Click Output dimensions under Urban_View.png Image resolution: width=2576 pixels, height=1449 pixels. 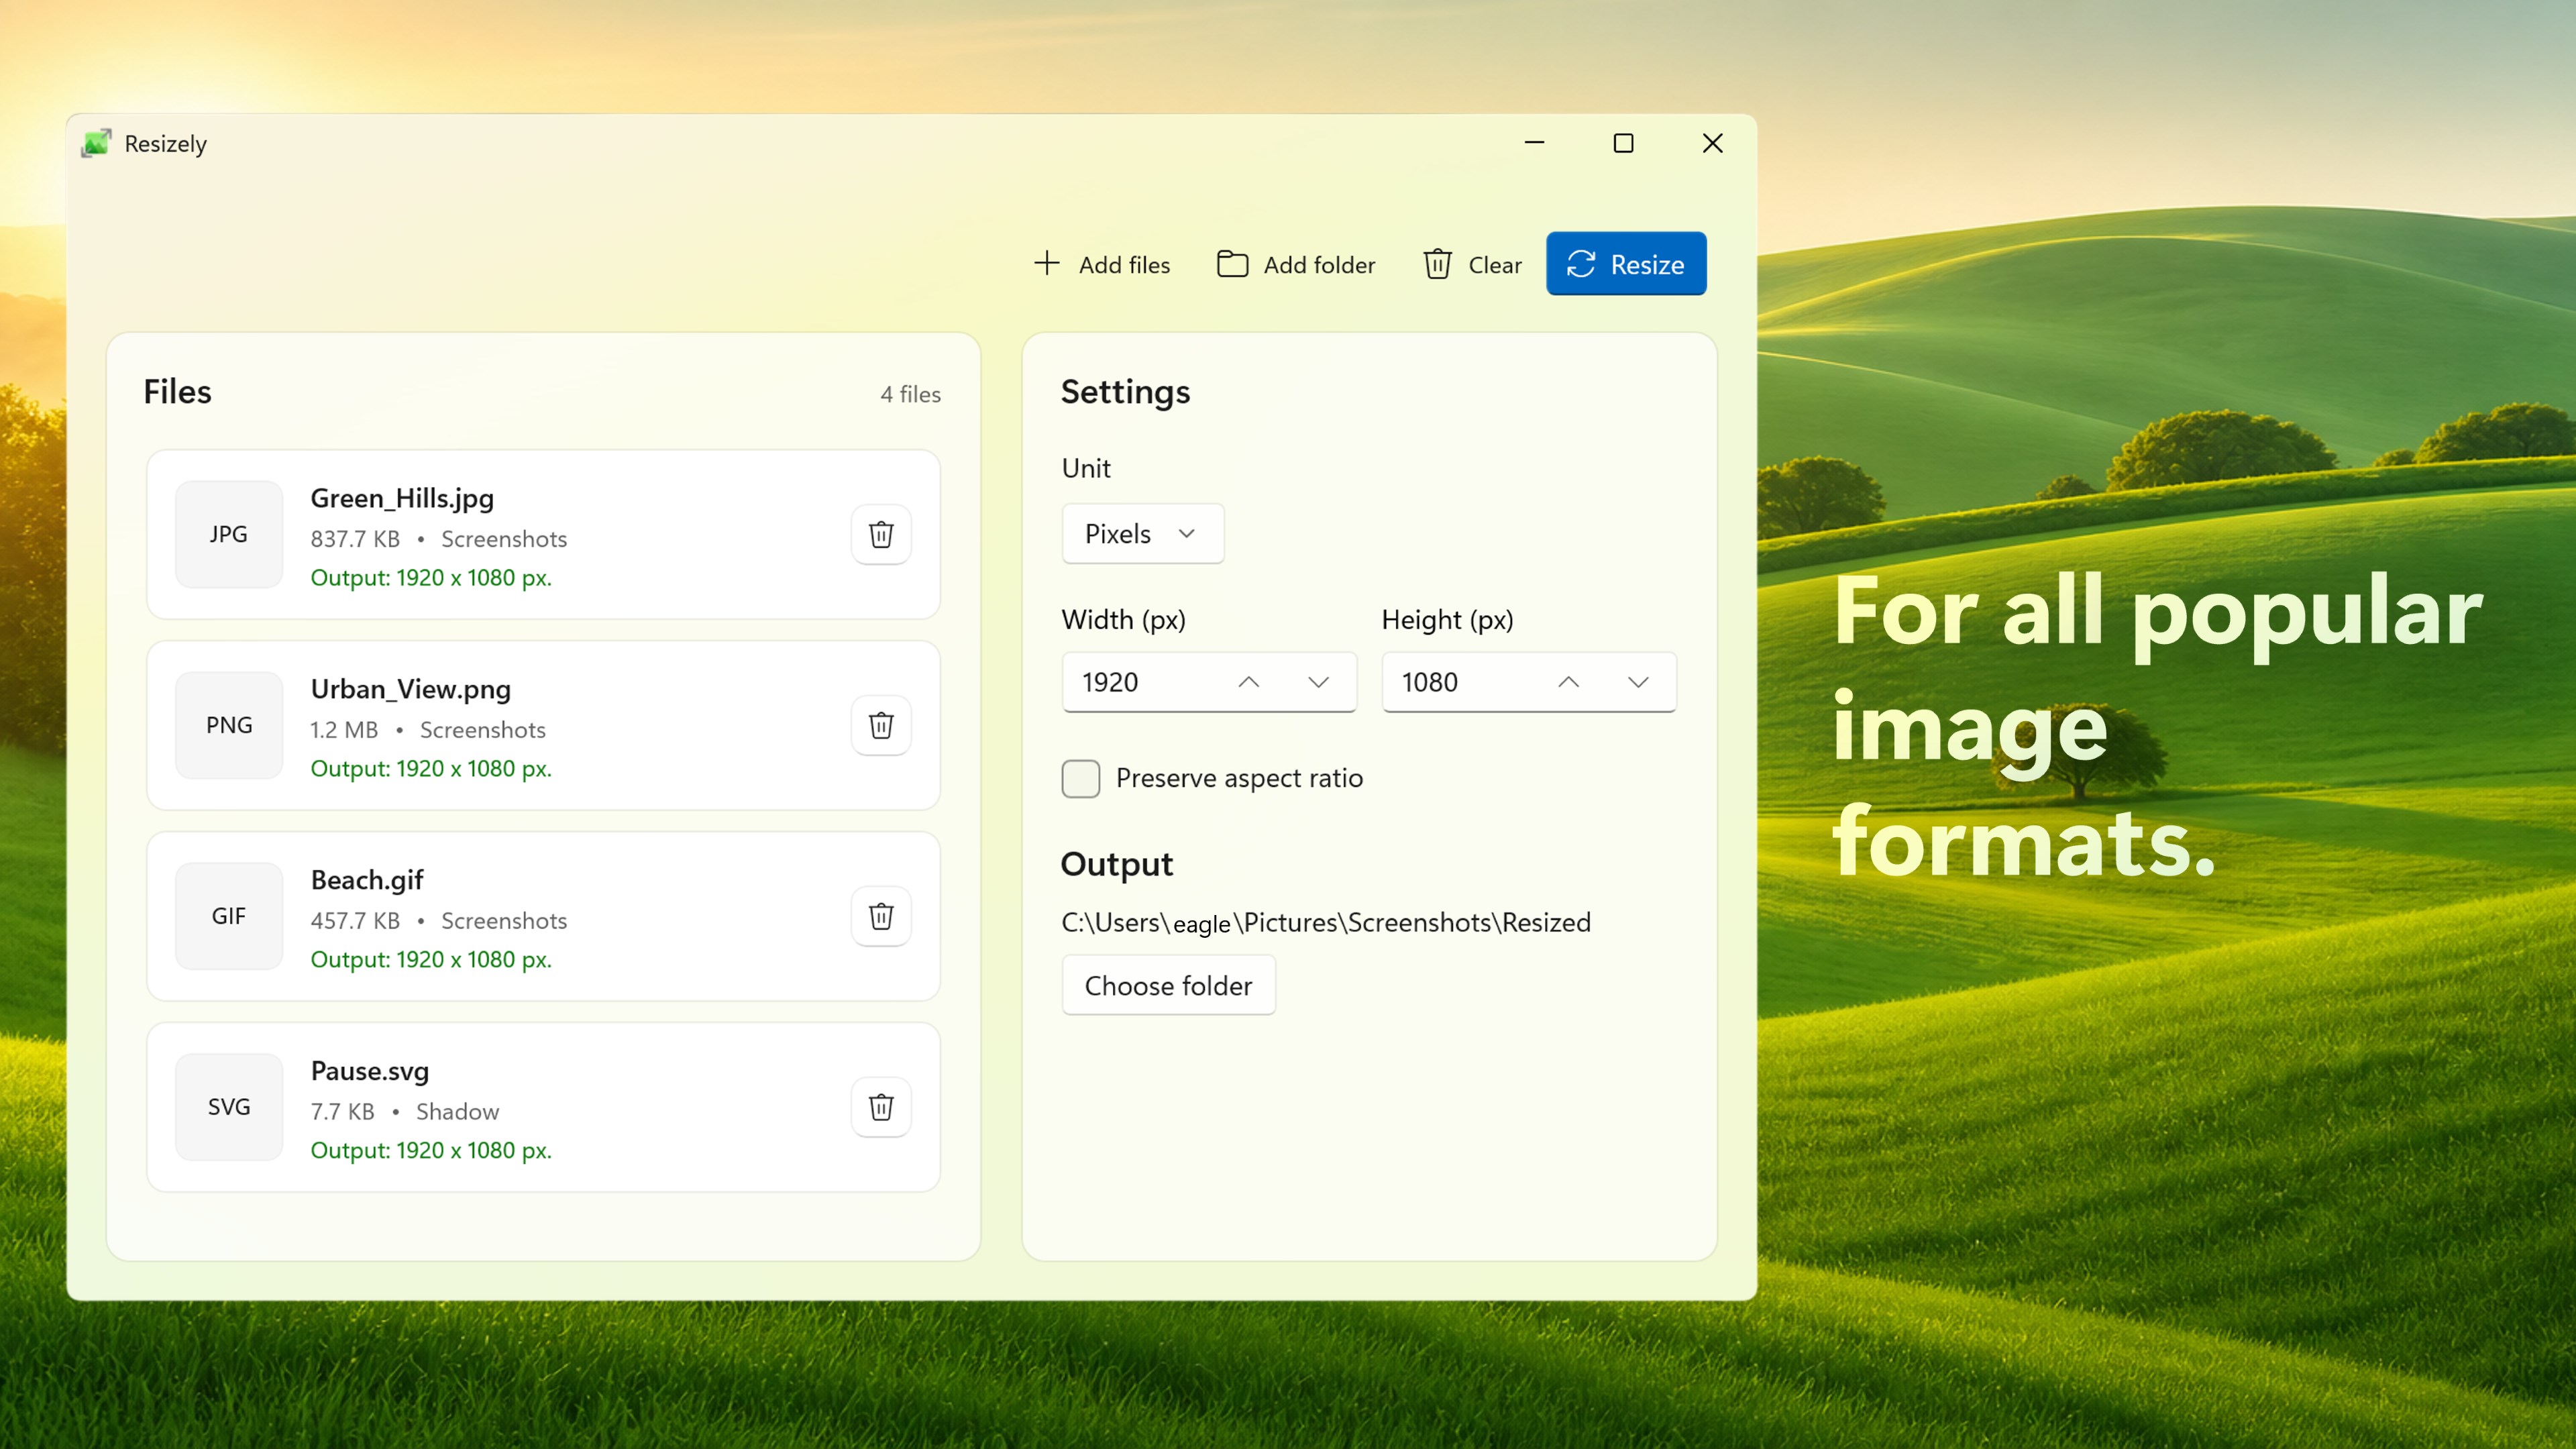click(431, 769)
